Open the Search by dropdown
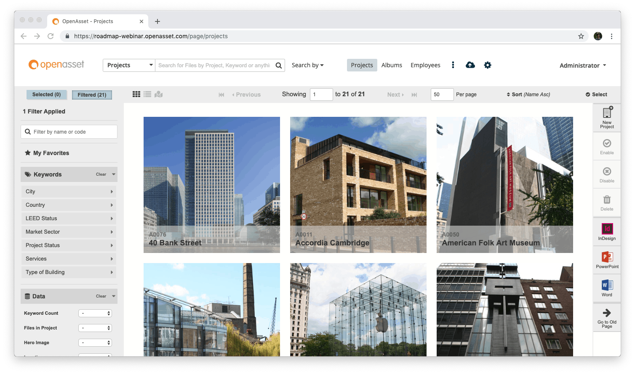 307,65
